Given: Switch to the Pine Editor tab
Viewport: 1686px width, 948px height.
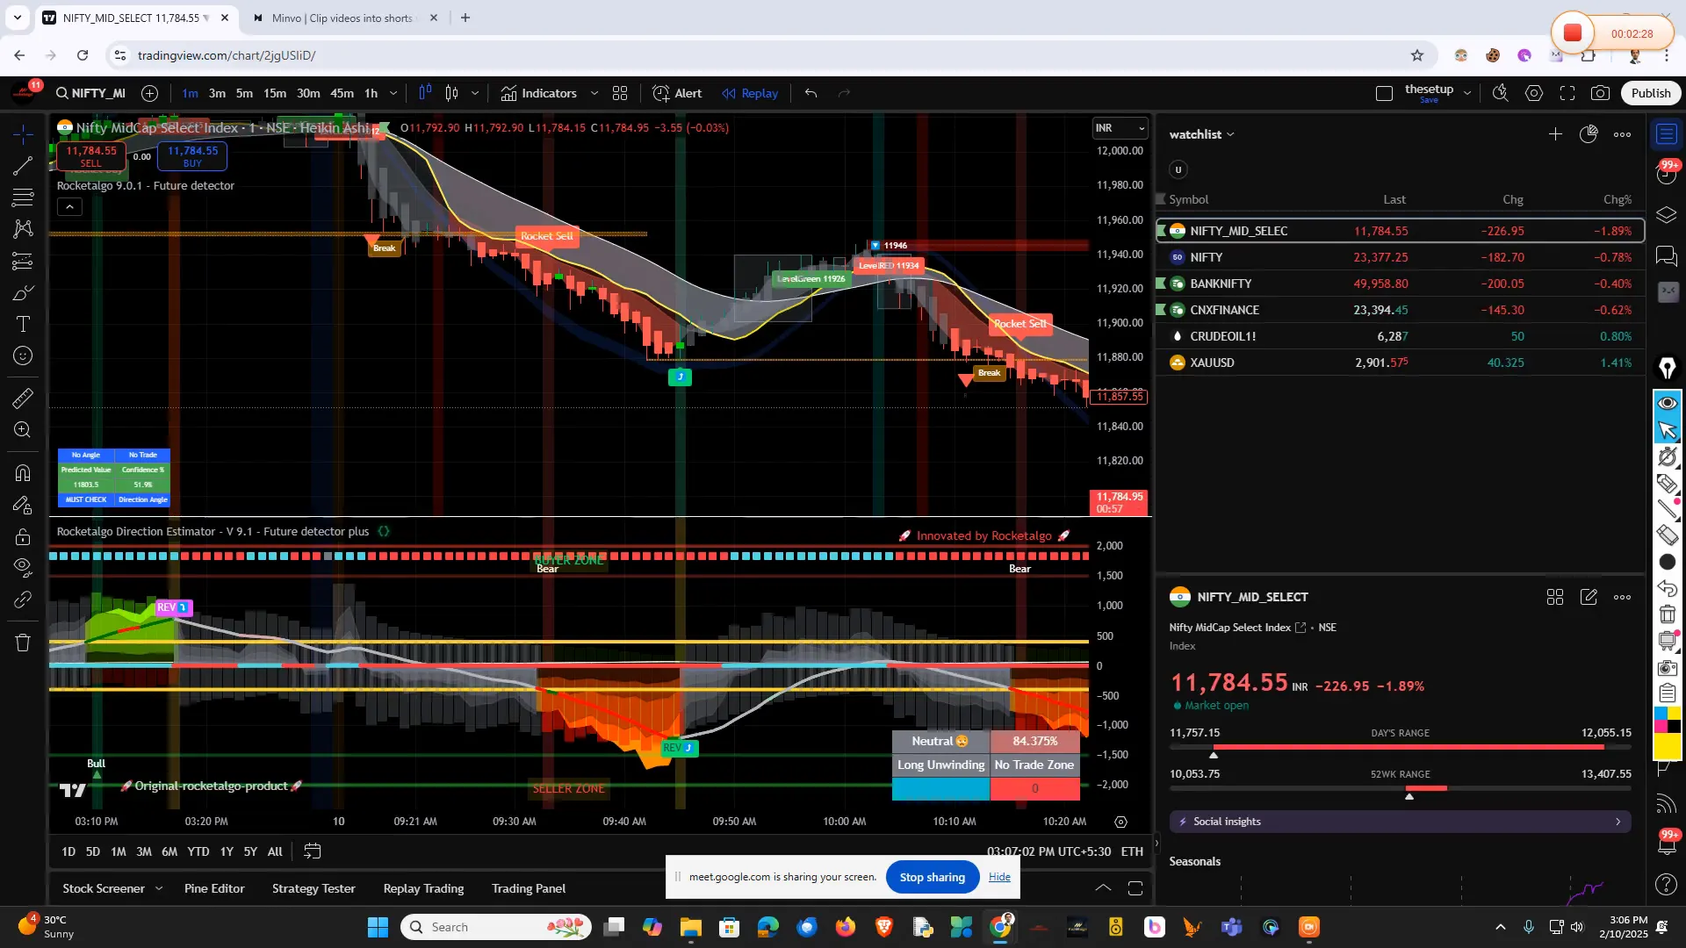Looking at the screenshot, I should [213, 888].
